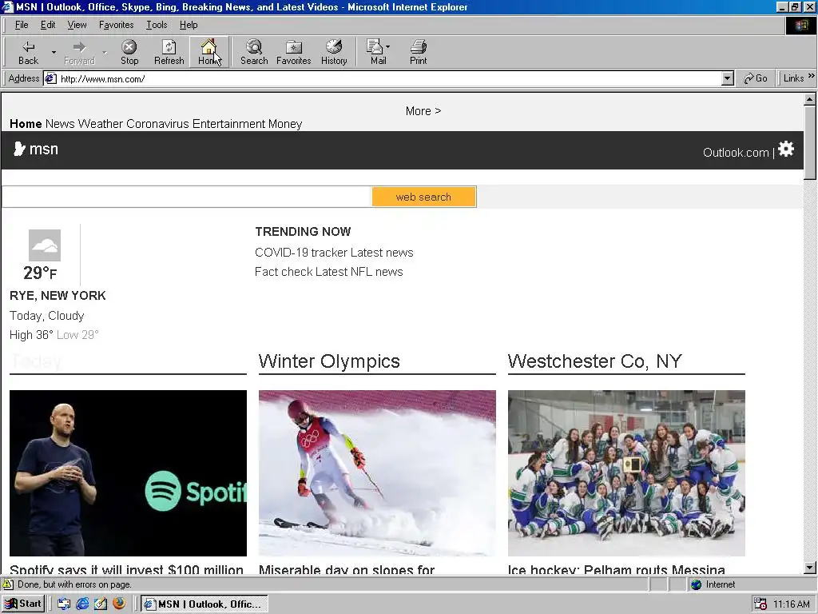This screenshot has height=614, width=818.
Task: Open the Forward history dropdown arrow
Action: coord(105,52)
